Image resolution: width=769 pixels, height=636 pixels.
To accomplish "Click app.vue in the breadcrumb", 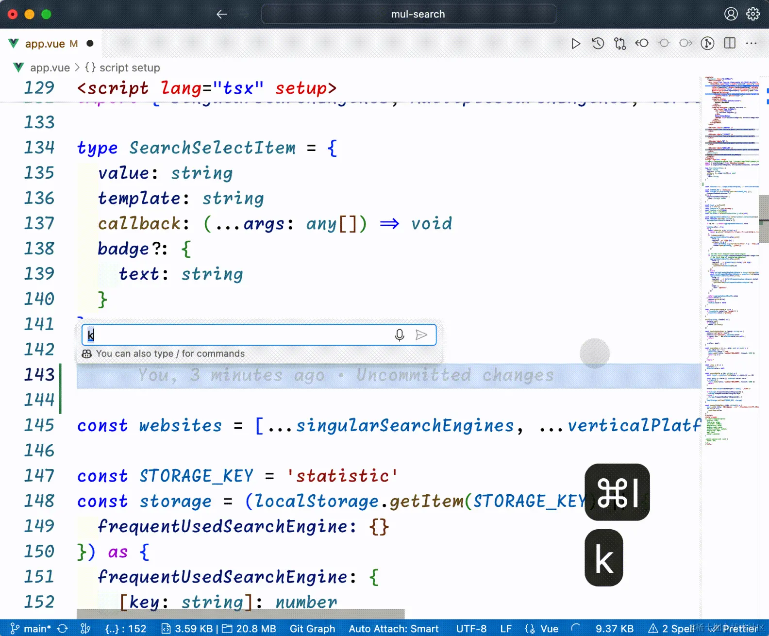I will coord(50,67).
